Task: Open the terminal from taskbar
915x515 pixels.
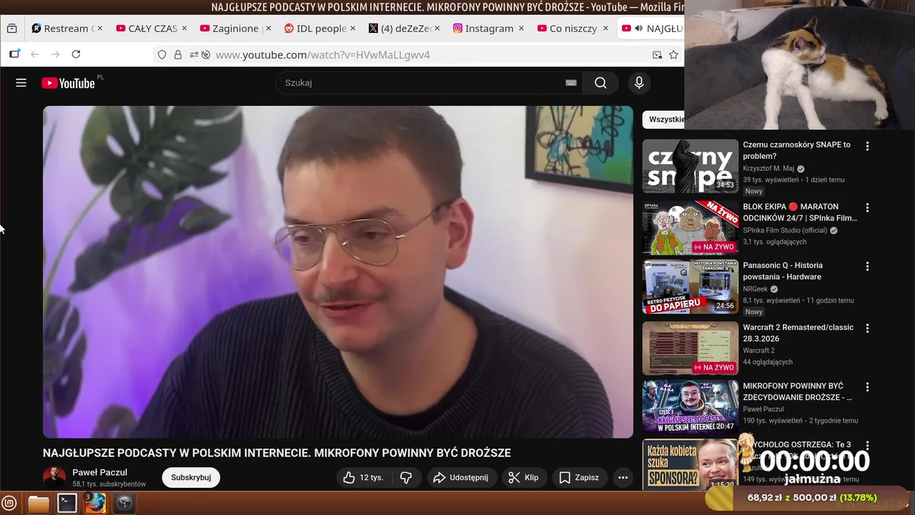Action: (67, 503)
